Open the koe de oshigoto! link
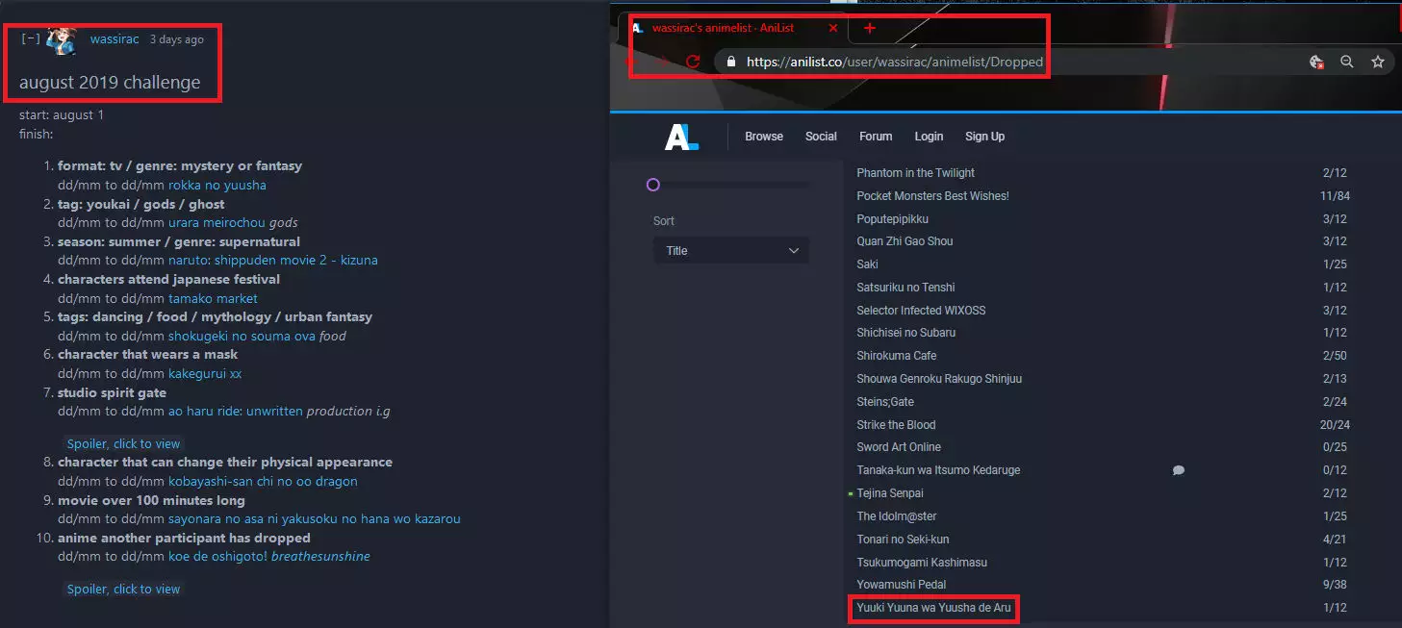This screenshot has width=1402, height=628. tap(217, 556)
